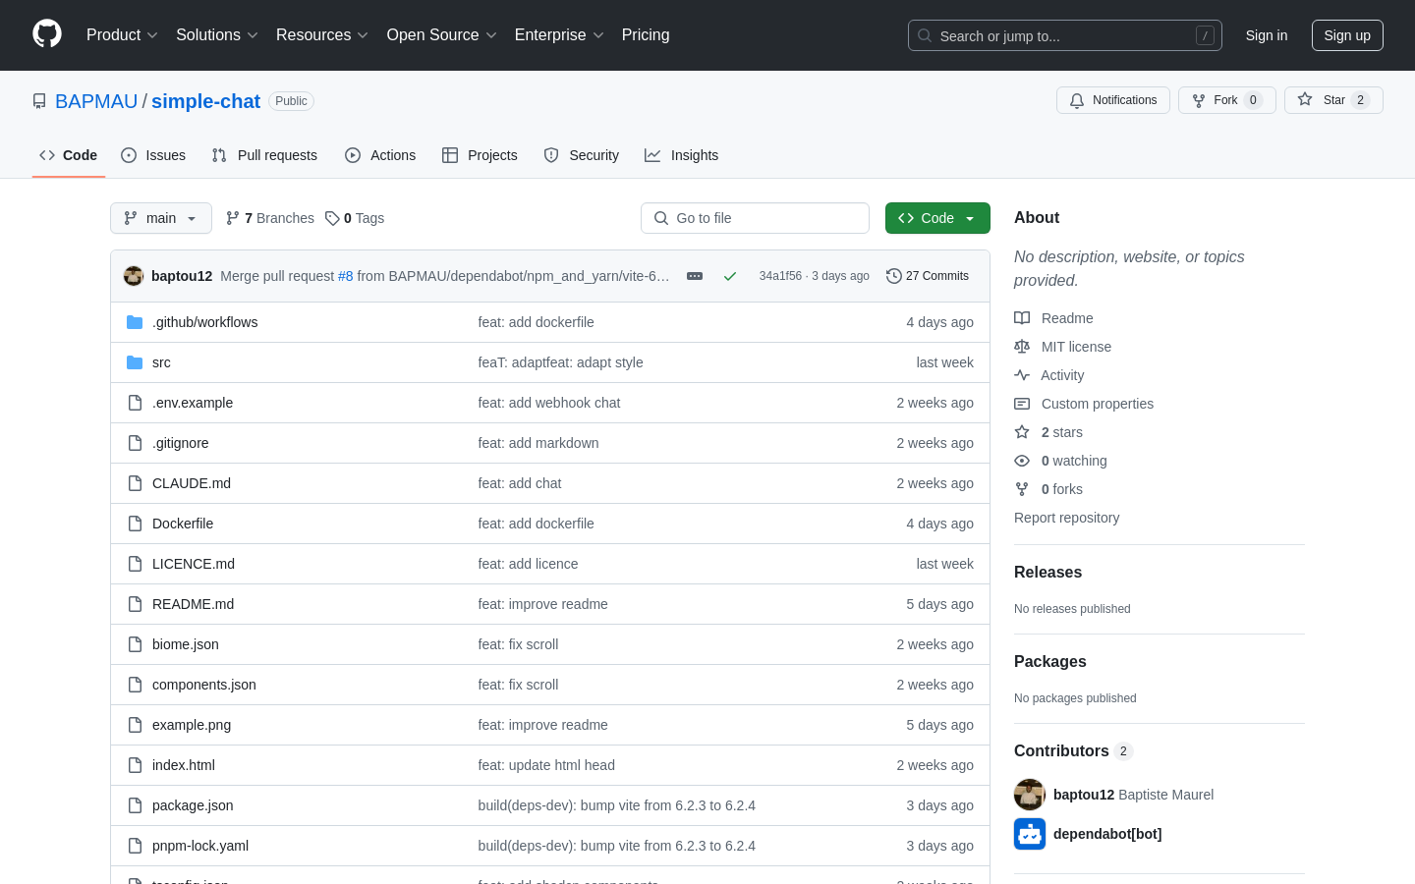Viewport: 1415px width, 884px height.
Task: Open the index.html file
Action: coord(184,765)
